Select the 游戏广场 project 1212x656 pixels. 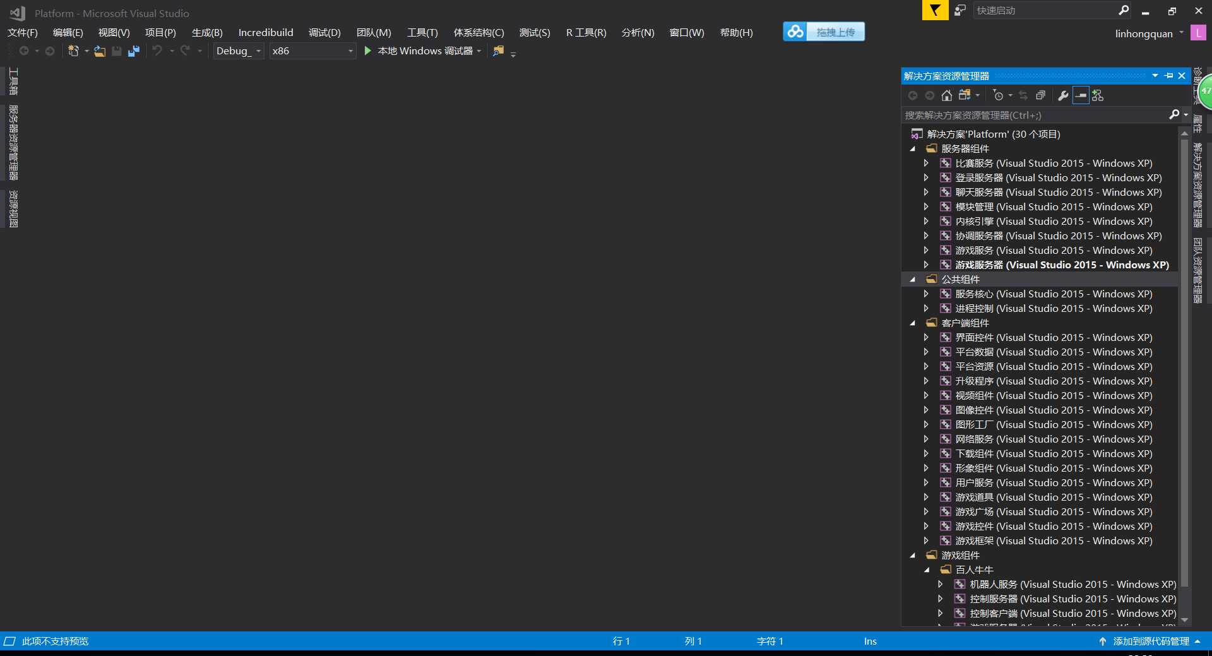pyautogui.click(x=1054, y=511)
